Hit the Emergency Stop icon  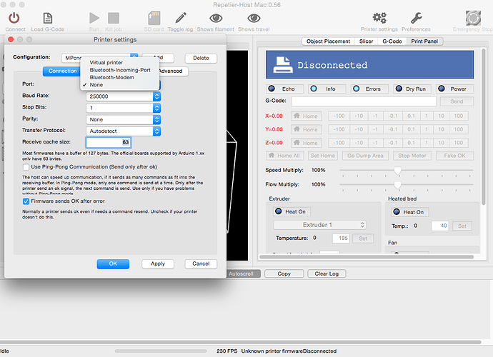click(473, 19)
